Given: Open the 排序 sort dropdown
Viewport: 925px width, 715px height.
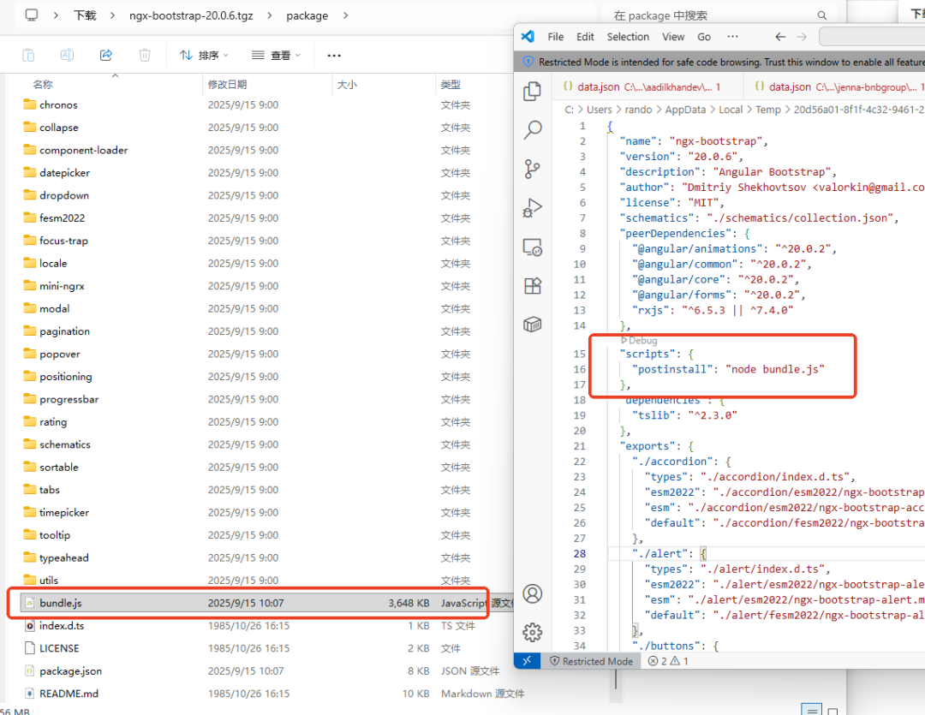Looking at the screenshot, I should (204, 55).
